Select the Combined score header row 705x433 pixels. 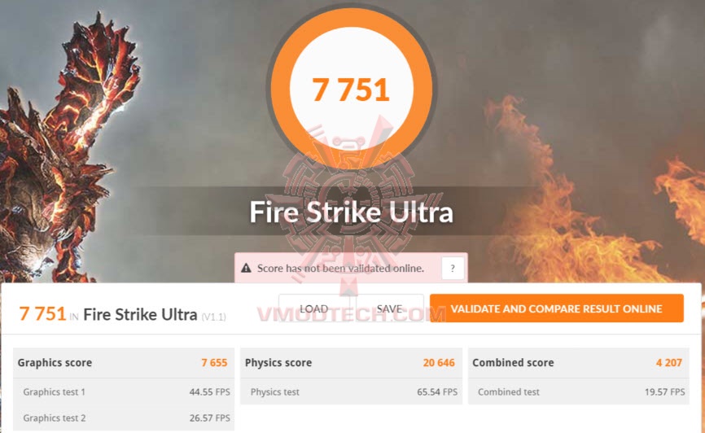[579, 362]
